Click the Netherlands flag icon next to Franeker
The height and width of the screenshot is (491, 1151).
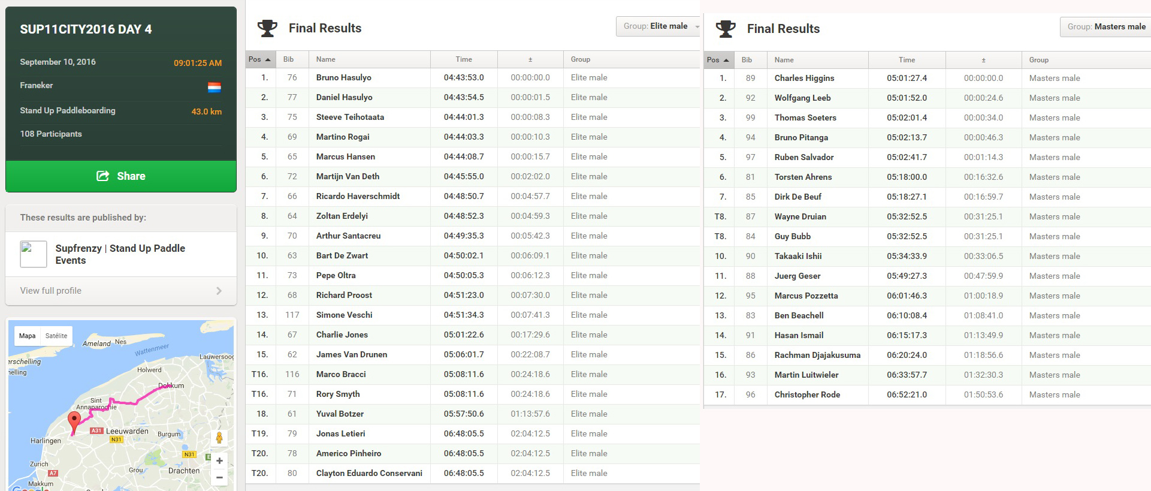(215, 87)
